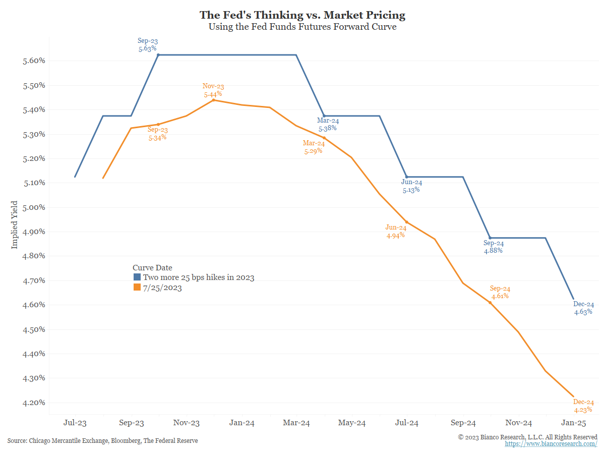Click the chart title 'The Fed's Thinking vs. Market Pricing'
This screenshot has width=605, height=454.
(302, 15)
